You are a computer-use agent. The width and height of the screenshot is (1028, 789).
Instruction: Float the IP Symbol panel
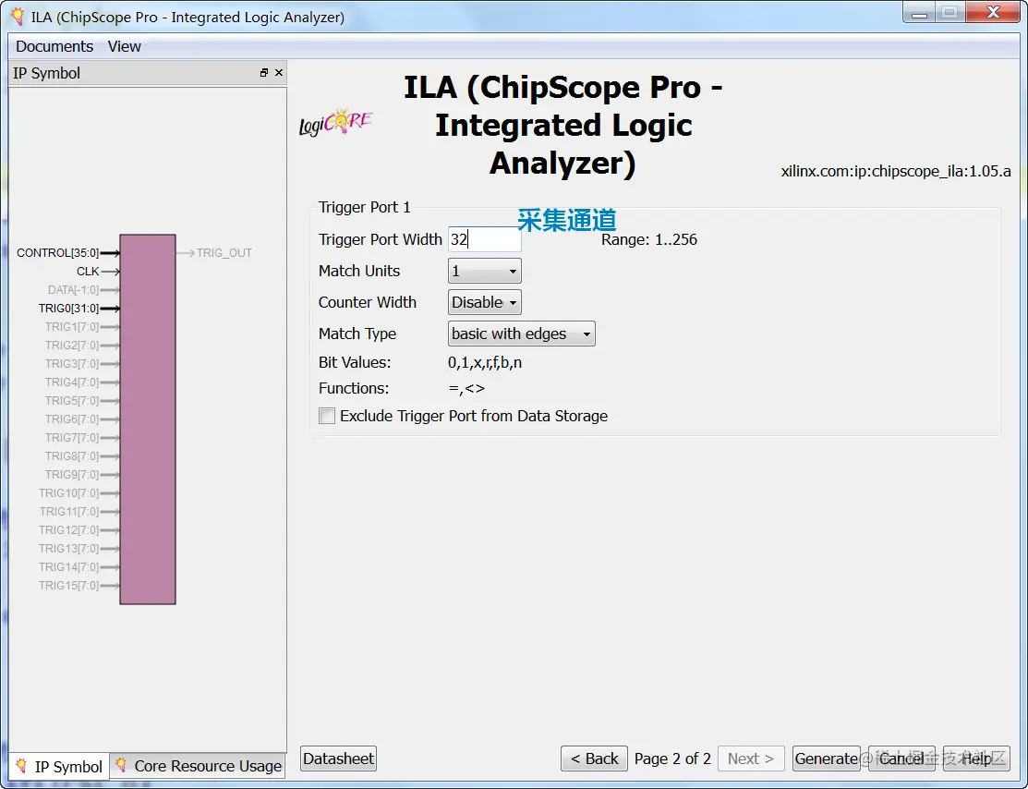click(263, 73)
